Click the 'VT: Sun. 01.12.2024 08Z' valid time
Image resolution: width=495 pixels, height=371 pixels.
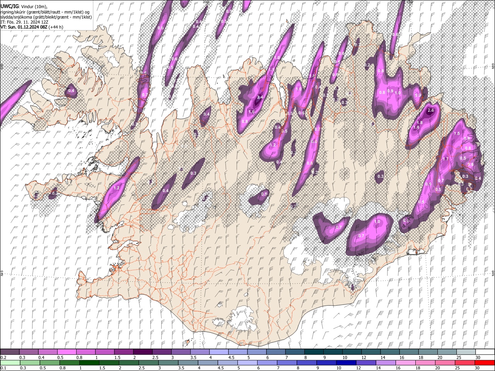24,27
